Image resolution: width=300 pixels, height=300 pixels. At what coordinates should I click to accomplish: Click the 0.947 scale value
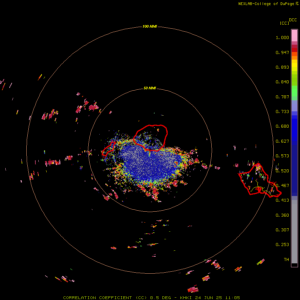[282, 52]
